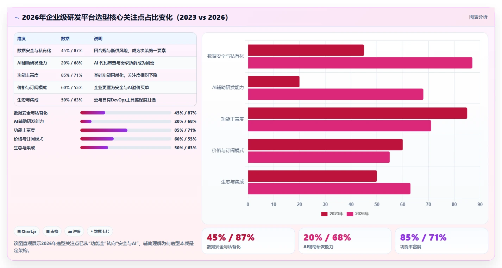Click AI 代码审查与需求拆解成为刚需 description
Screen dimensions: 502x268
click(124, 63)
